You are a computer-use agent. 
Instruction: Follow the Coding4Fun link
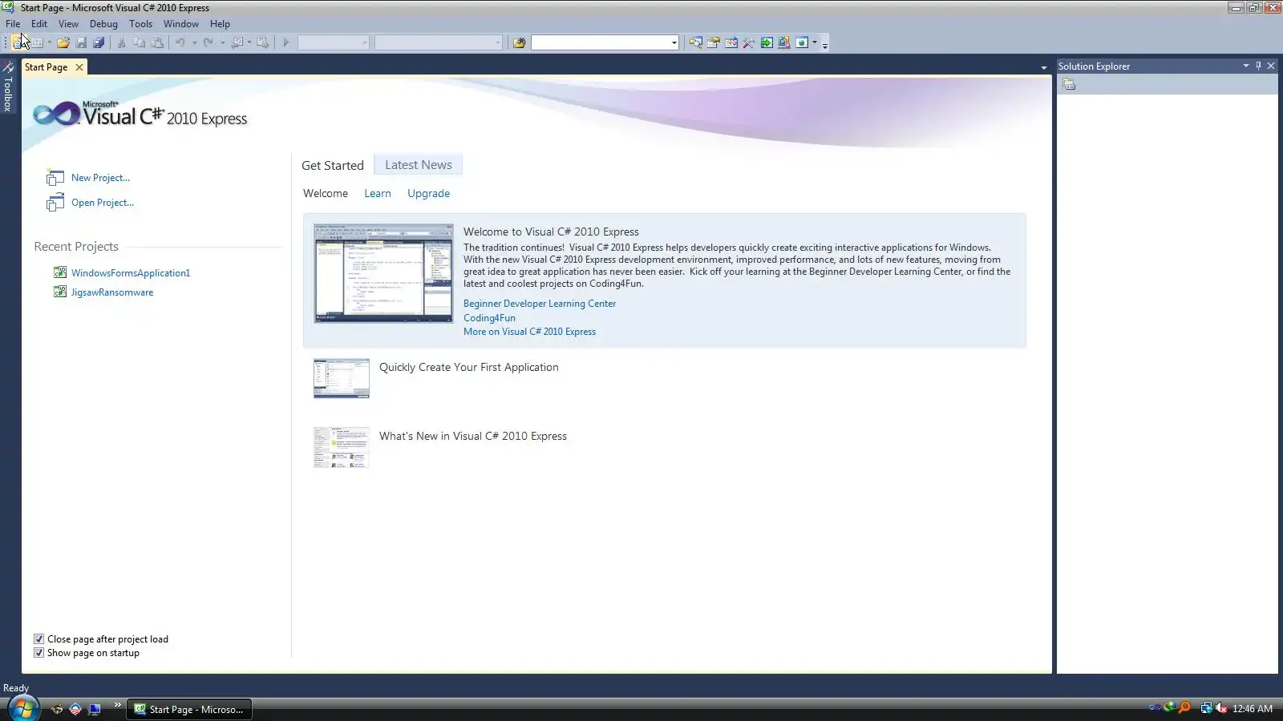[x=489, y=318]
